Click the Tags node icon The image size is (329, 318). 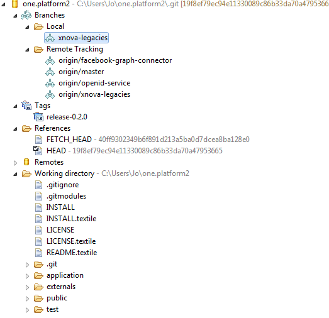(26, 106)
